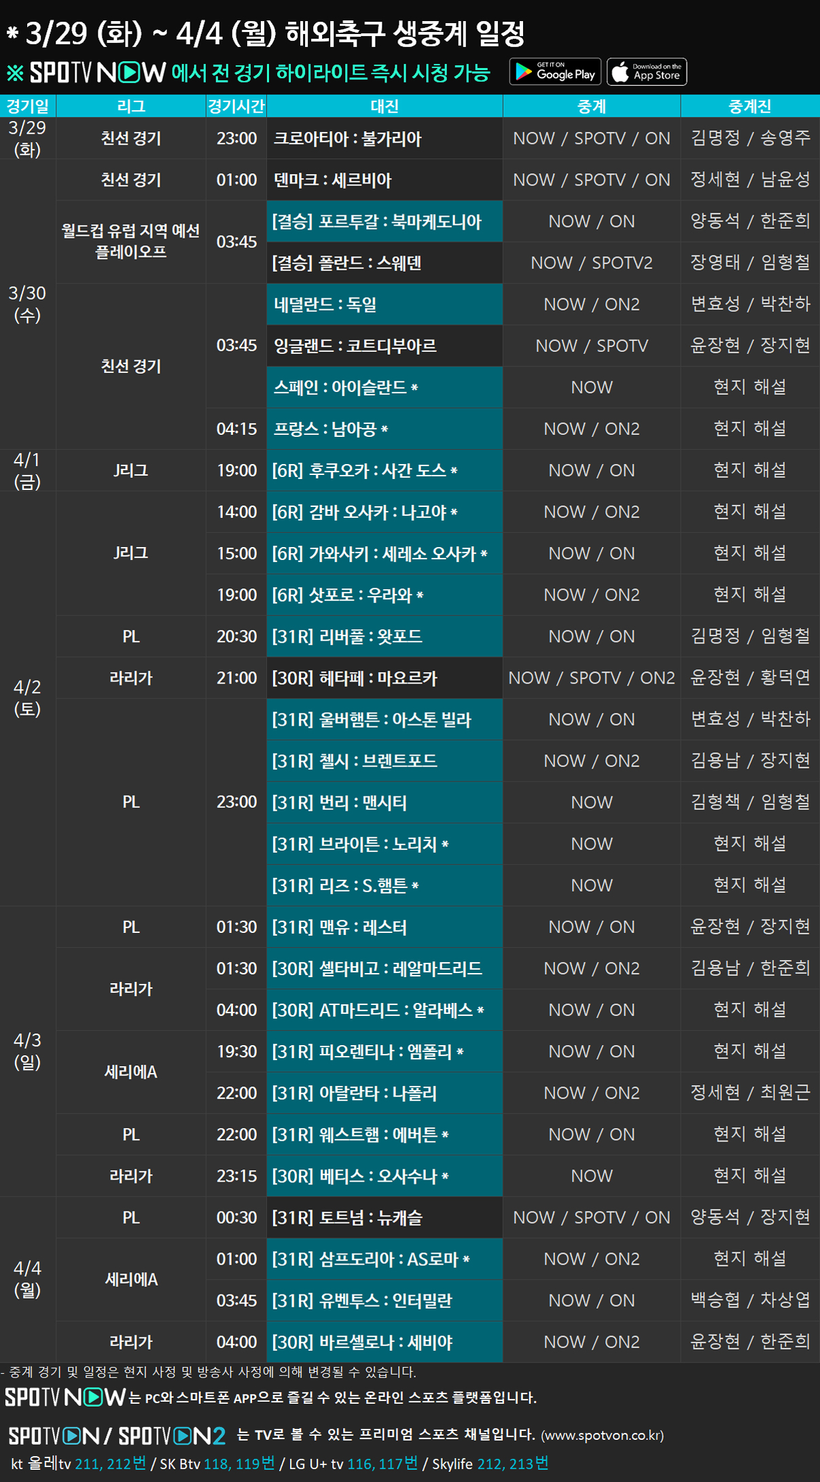Open the www.spotvon.co.kr website link
The width and height of the screenshot is (820, 1482).
point(602,1435)
